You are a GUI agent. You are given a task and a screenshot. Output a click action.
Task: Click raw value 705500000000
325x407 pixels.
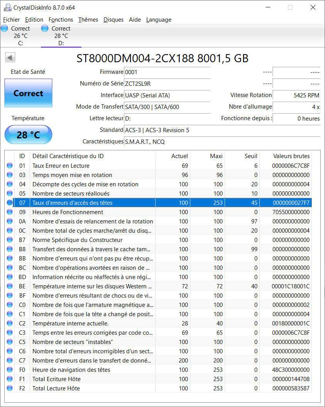click(x=291, y=212)
